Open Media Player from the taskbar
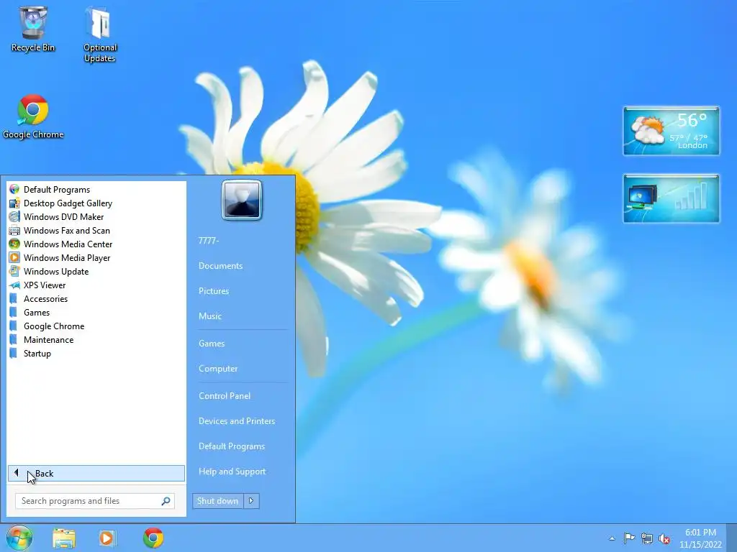 pyautogui.click(x=107, y=538)
